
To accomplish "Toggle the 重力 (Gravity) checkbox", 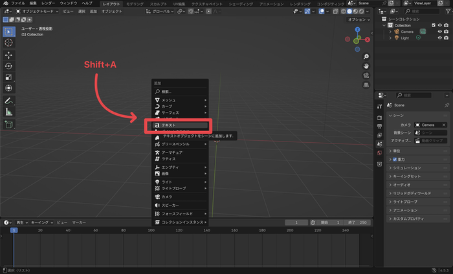I will 395,159.
